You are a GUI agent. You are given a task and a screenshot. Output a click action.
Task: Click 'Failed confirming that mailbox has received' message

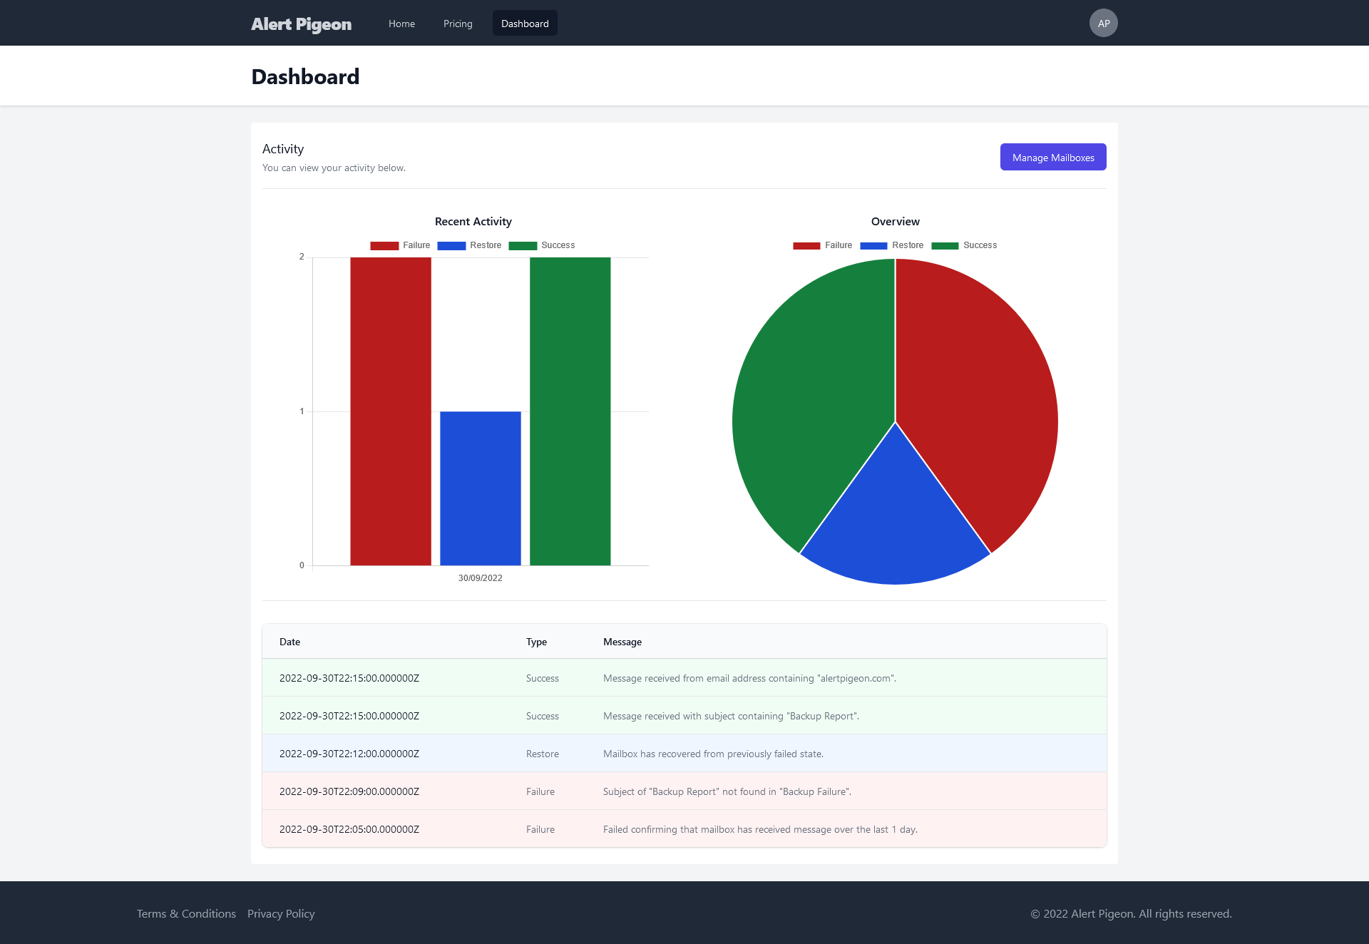pos(760,829)
